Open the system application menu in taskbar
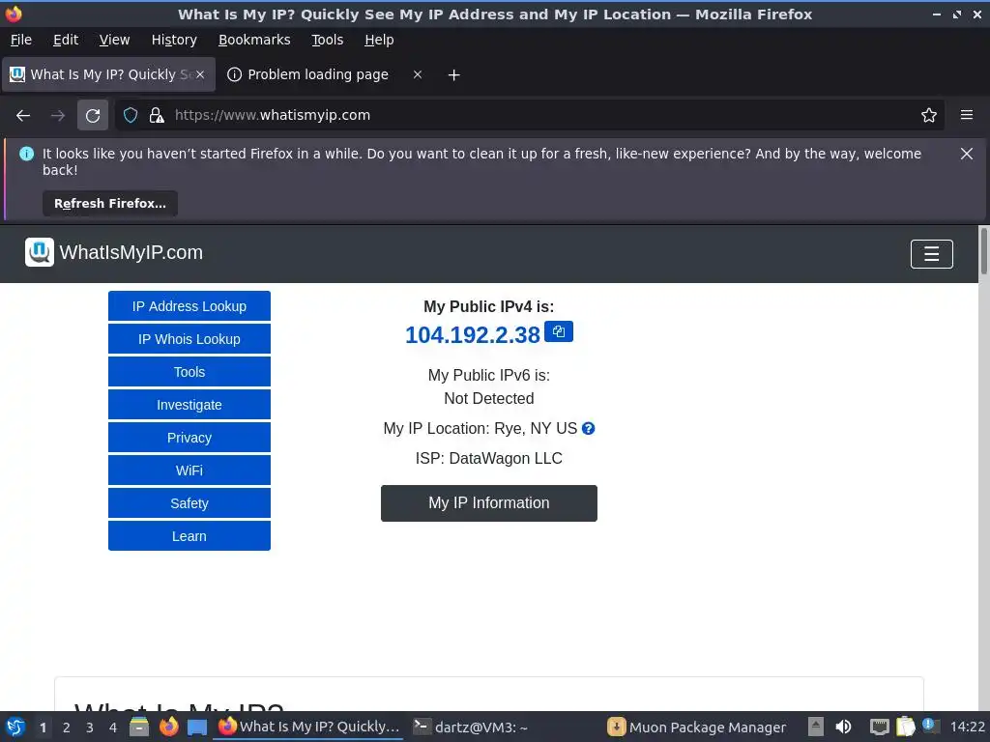 click(x=15, y=728)
